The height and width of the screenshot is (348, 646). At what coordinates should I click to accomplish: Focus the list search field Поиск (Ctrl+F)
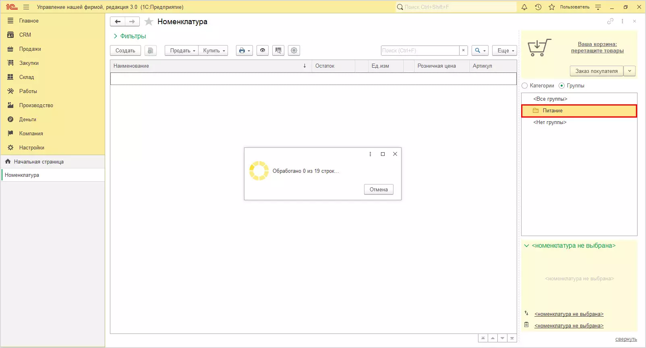click(420, 50)
